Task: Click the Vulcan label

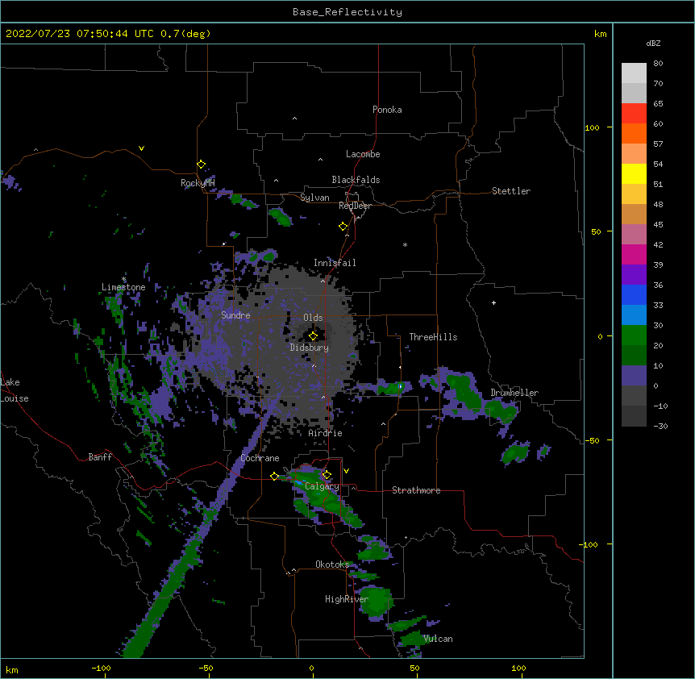Action: [x=438, y=639]
